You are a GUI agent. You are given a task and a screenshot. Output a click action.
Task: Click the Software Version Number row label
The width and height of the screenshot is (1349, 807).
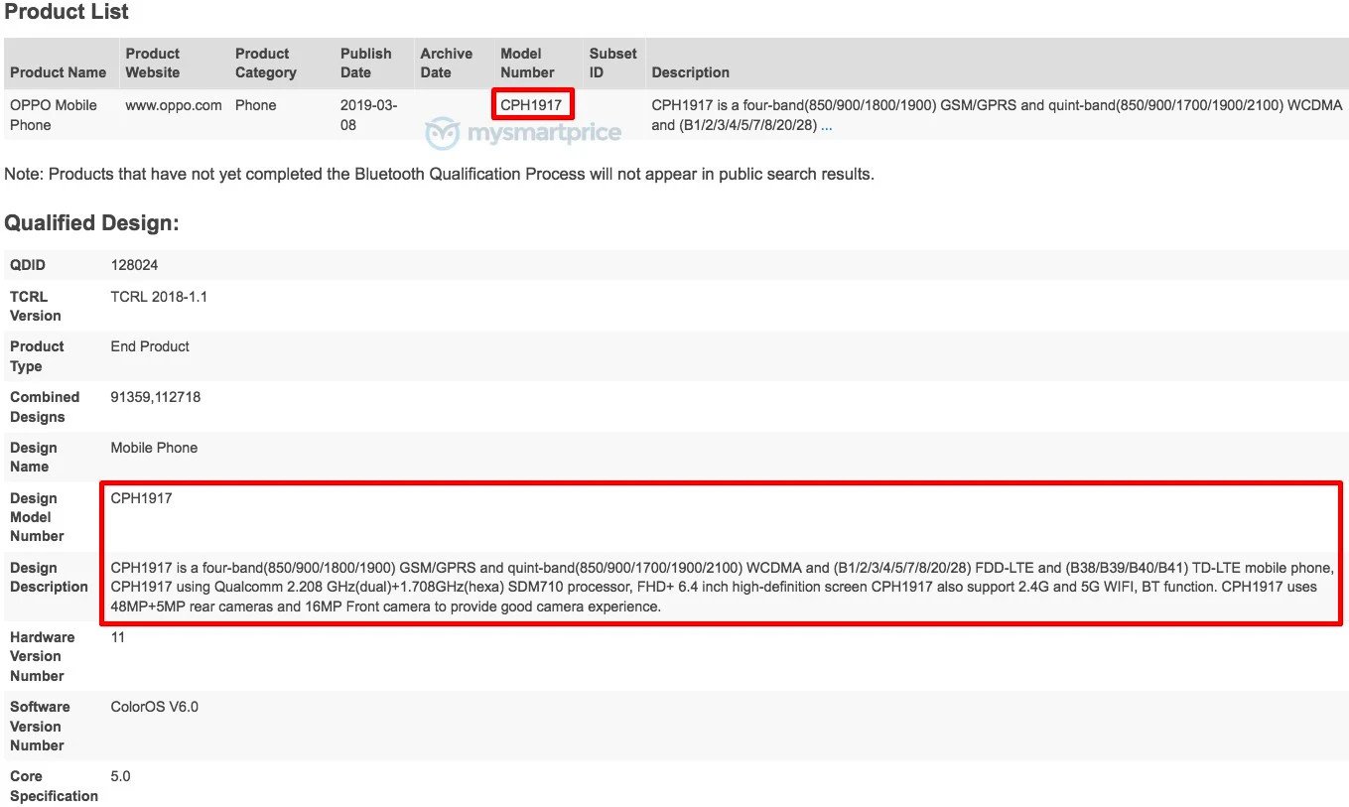point(40,726)
